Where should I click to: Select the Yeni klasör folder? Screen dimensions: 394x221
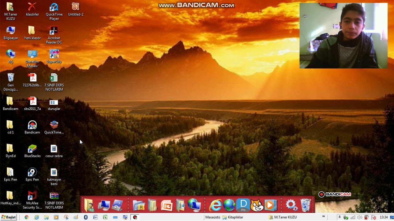[32, 33]
